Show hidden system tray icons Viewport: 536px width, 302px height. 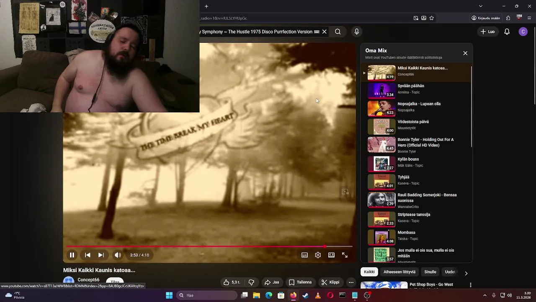click(485, 295)
